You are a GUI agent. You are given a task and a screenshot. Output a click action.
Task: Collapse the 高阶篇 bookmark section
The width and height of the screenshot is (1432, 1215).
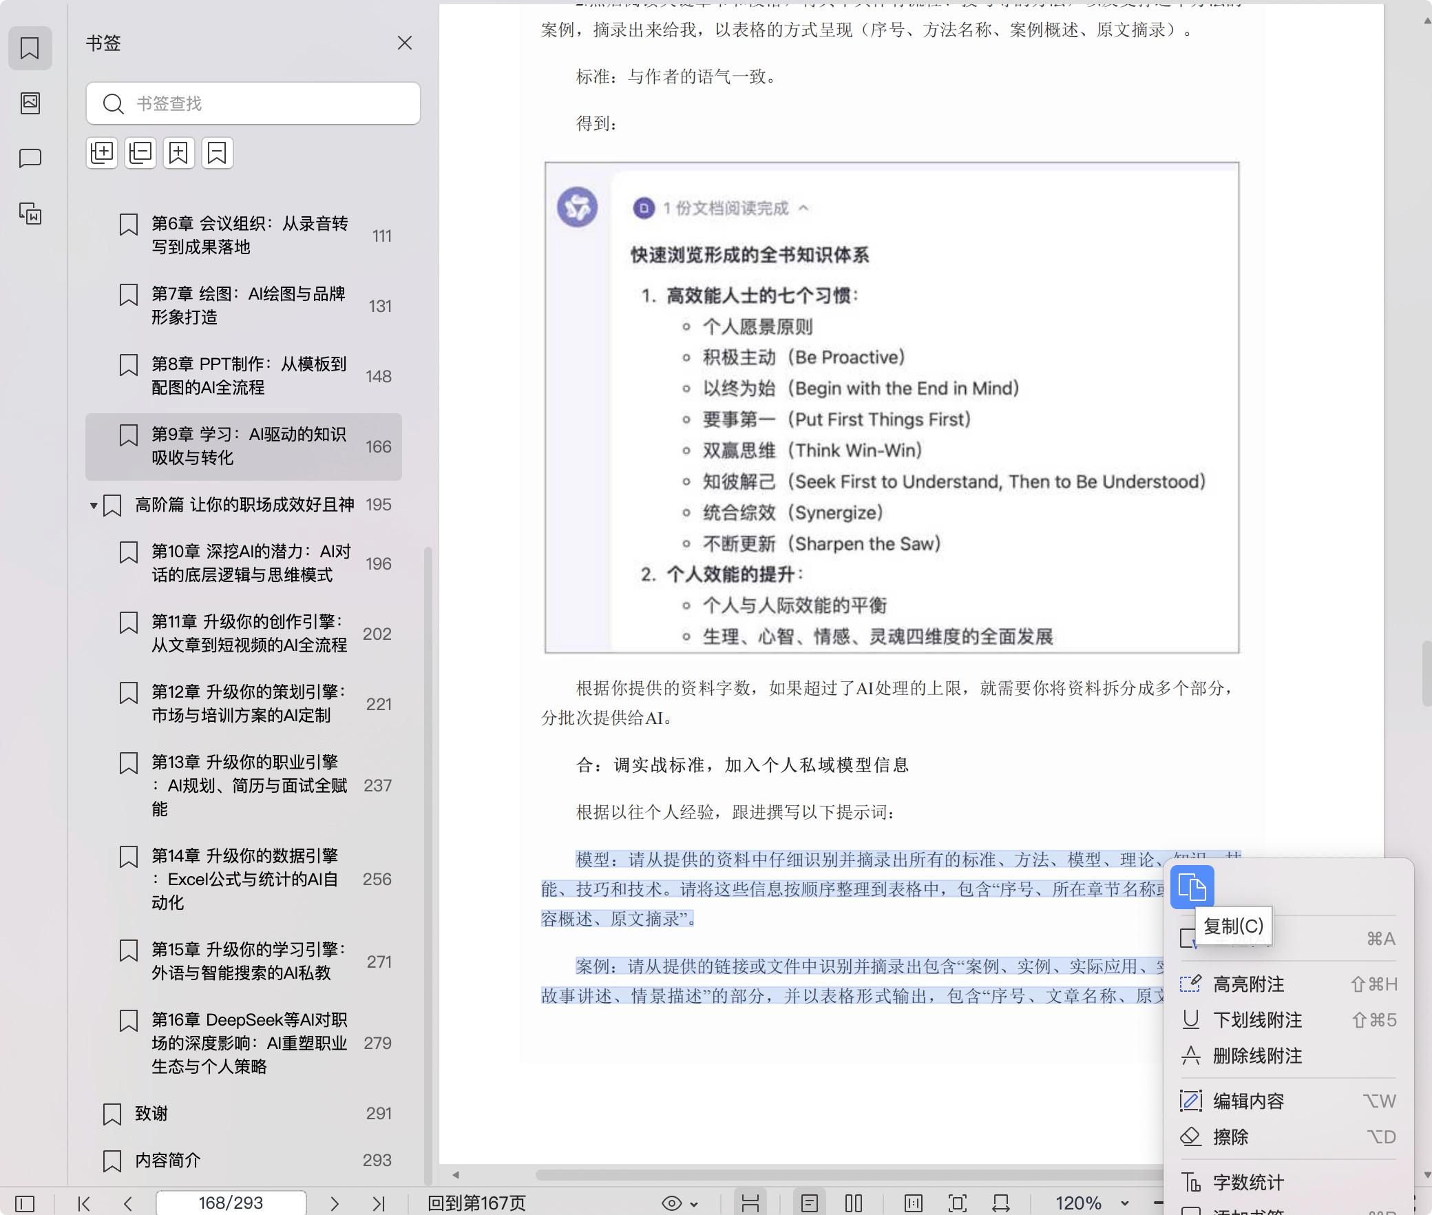click(94, 505)
